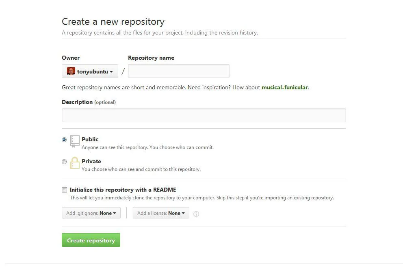Screen dimensions: 403x268
Task: Click the caret on the .gitignore dropdown
Action: 115,212
